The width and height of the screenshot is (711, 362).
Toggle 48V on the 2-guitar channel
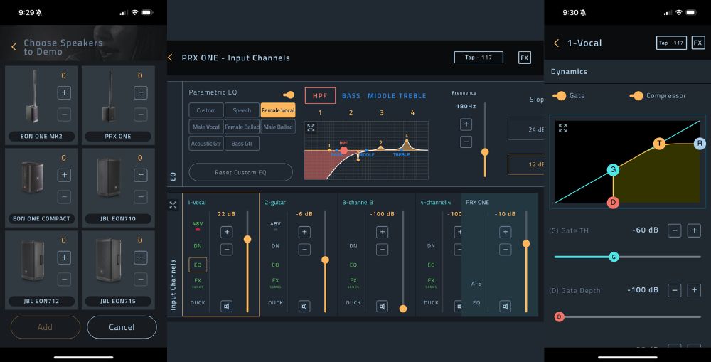pyautogui.click(x=276, y=225)
